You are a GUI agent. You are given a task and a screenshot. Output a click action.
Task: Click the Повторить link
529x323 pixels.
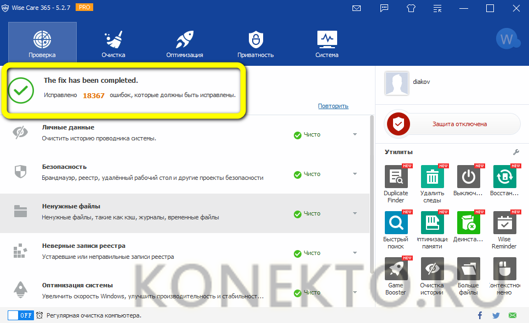333,106
